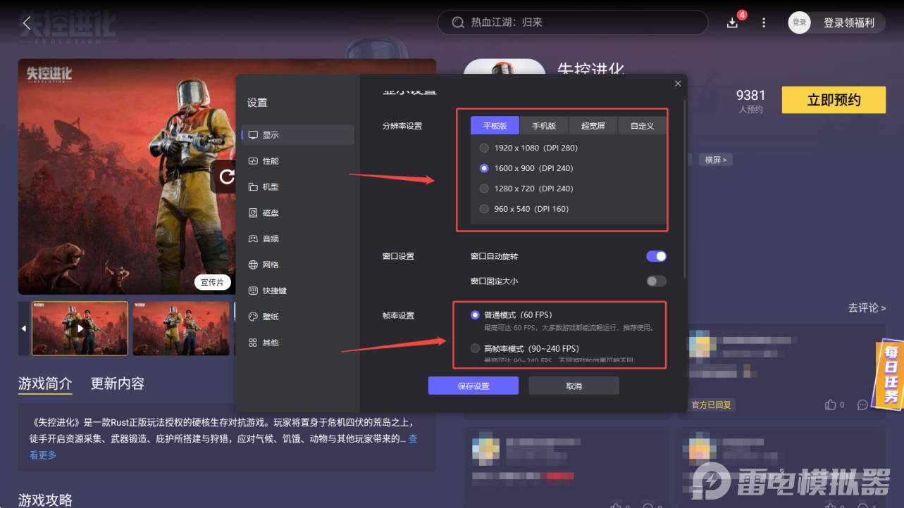
Task: Click the 帧率设置 label
Action: [x=398, y=316]
